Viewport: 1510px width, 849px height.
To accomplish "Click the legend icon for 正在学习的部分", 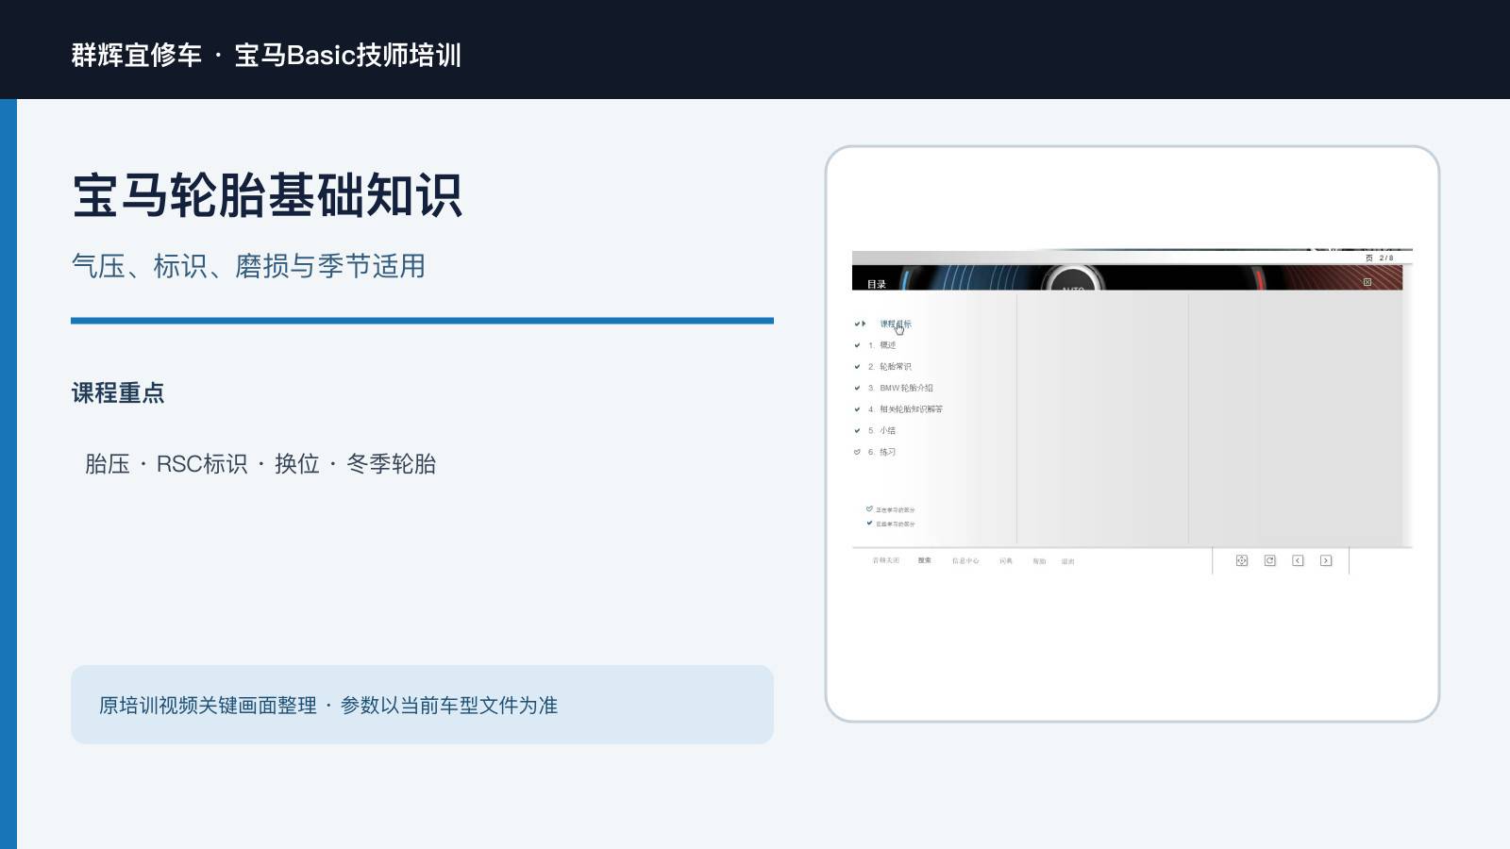I will tap(869, 508).
